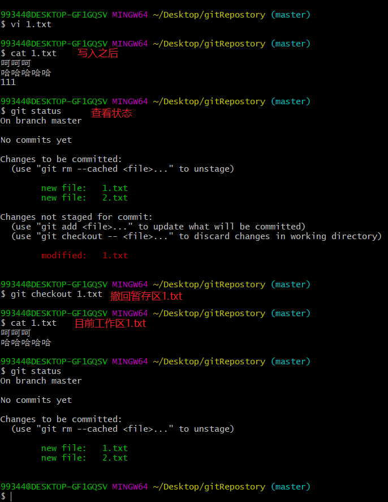Click the red annotation "目前工作区1.txt"

point(110,324)
